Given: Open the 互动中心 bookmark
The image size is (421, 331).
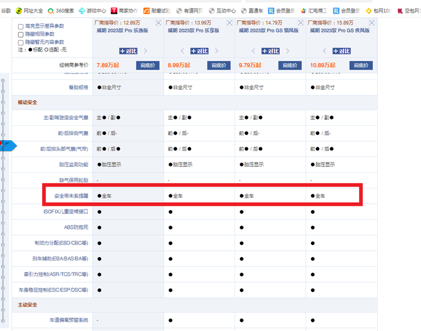Looking at the screenshot, I should point(222,10).
